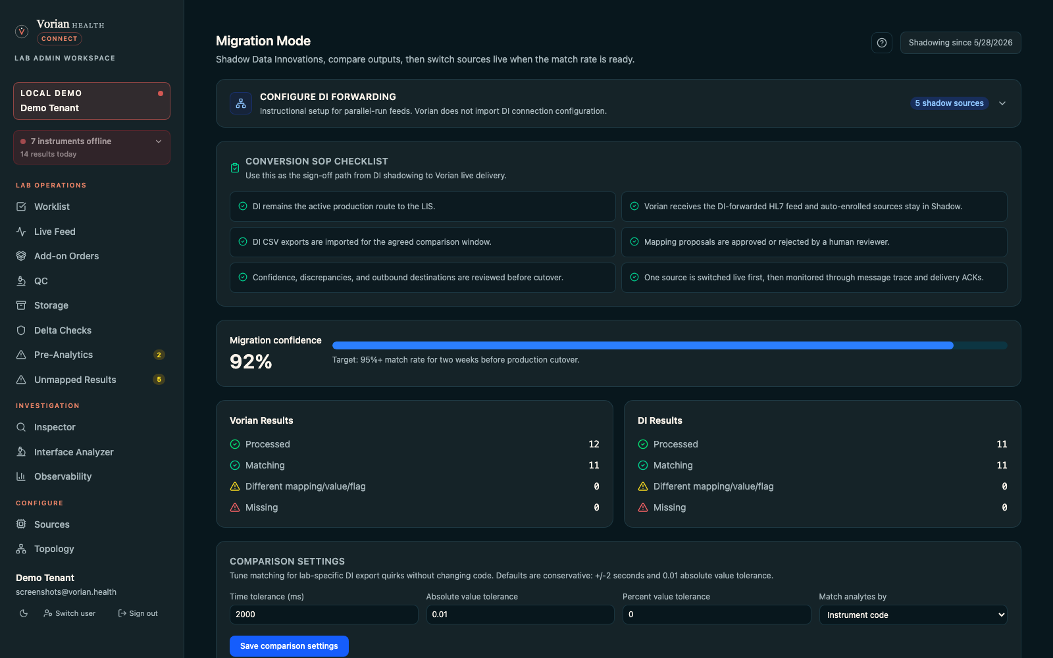Screen dimensions: 1053x658
Task: Click the Time tolerance (ms) field
Action: (324, 615)
